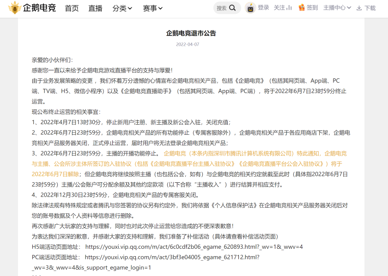This screenshot has height=276, width=388.
Task: Click the gift box 签到 icon
Action: [x=302, y=8]
